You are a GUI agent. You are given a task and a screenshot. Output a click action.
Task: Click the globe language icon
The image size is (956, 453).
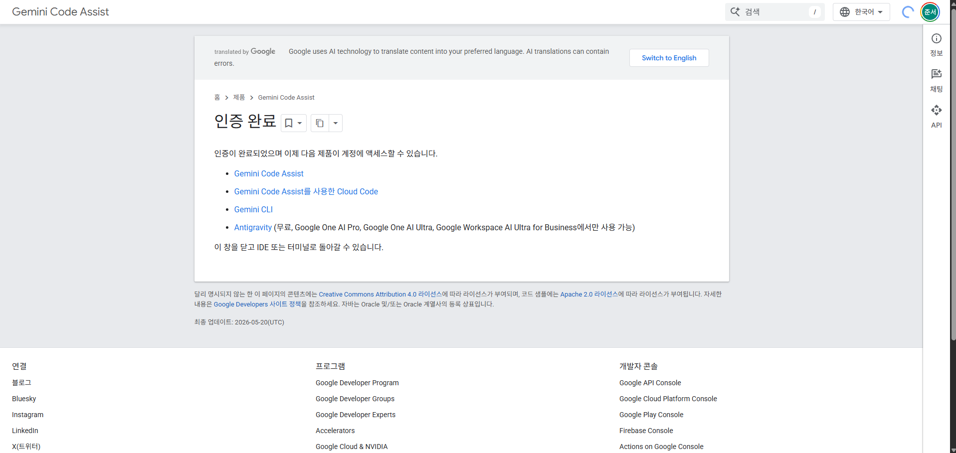coord(845,12)
